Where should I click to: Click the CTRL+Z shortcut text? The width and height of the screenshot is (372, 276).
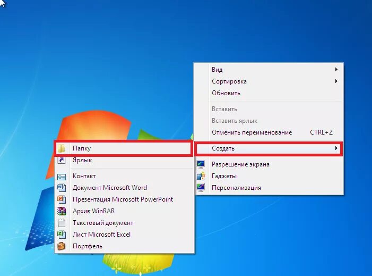point(321,132)
